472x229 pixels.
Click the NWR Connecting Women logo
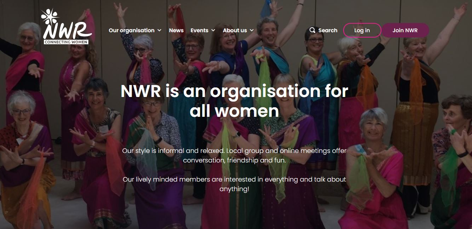(66, 27)
